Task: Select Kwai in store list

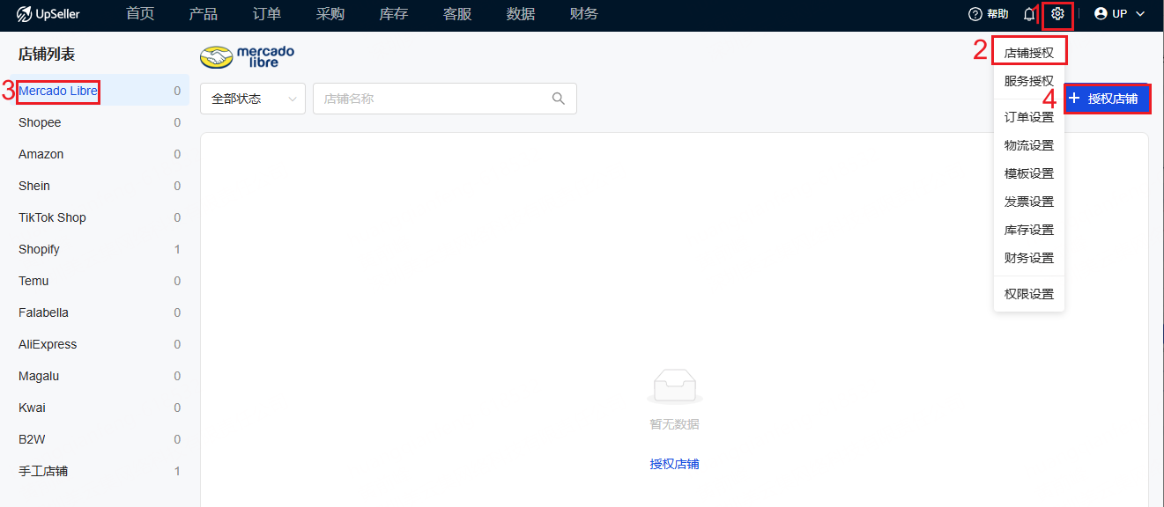Action: [x=94, y=408]
